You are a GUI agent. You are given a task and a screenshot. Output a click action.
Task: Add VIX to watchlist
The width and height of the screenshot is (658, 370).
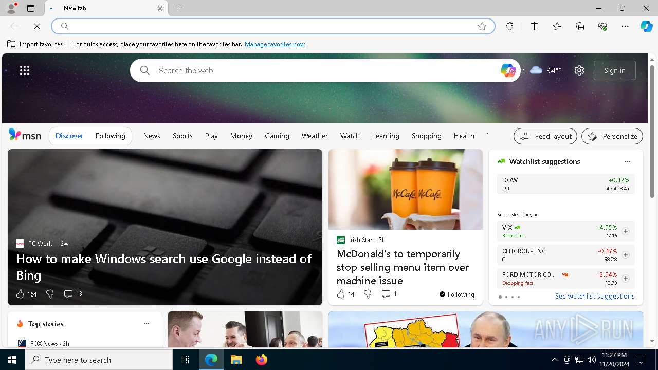coord(625,231)
